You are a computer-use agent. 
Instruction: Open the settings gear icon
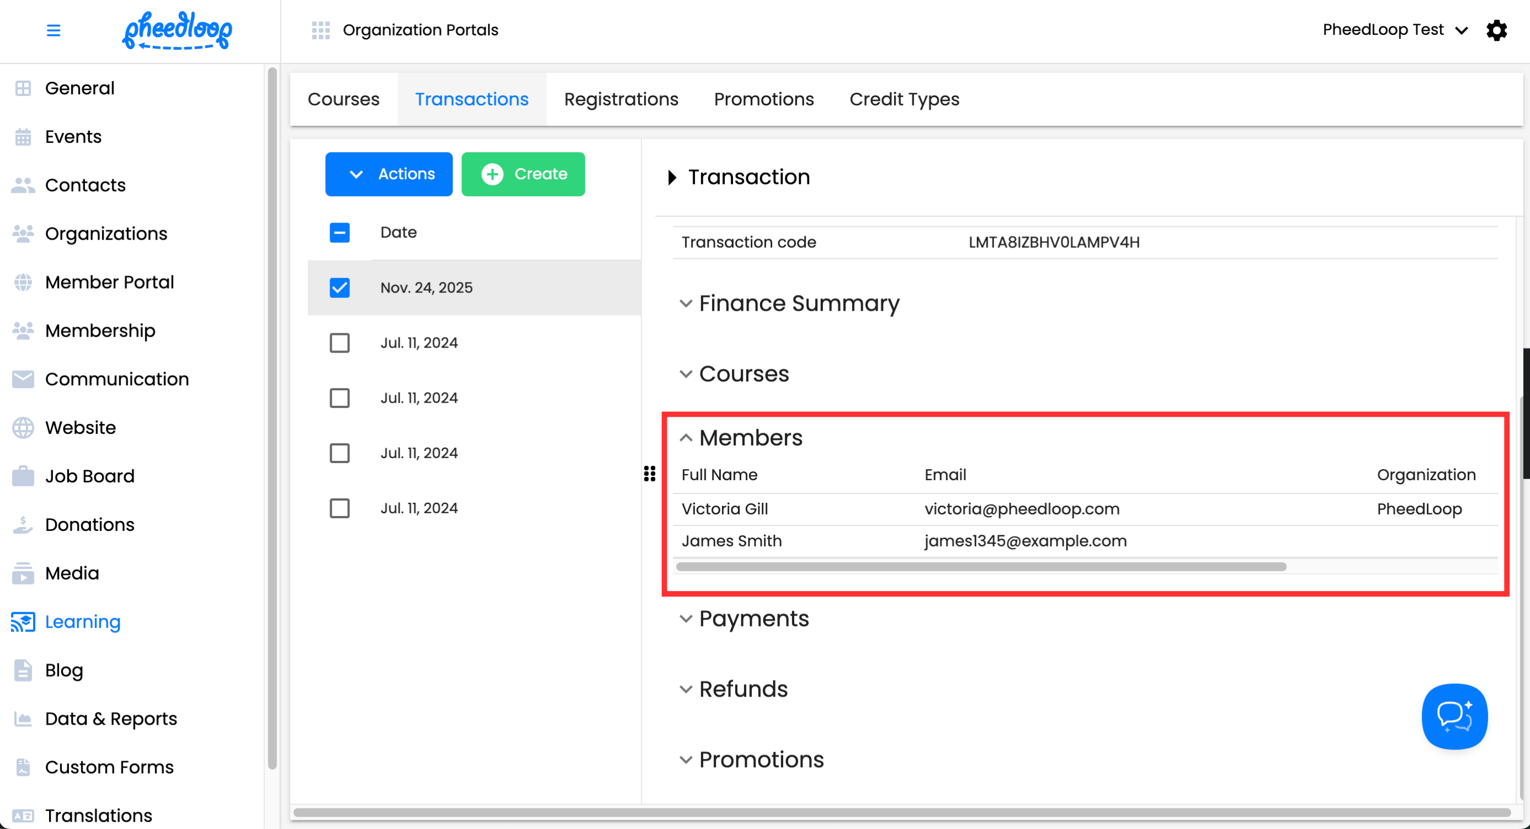[x=1496, y=30]
